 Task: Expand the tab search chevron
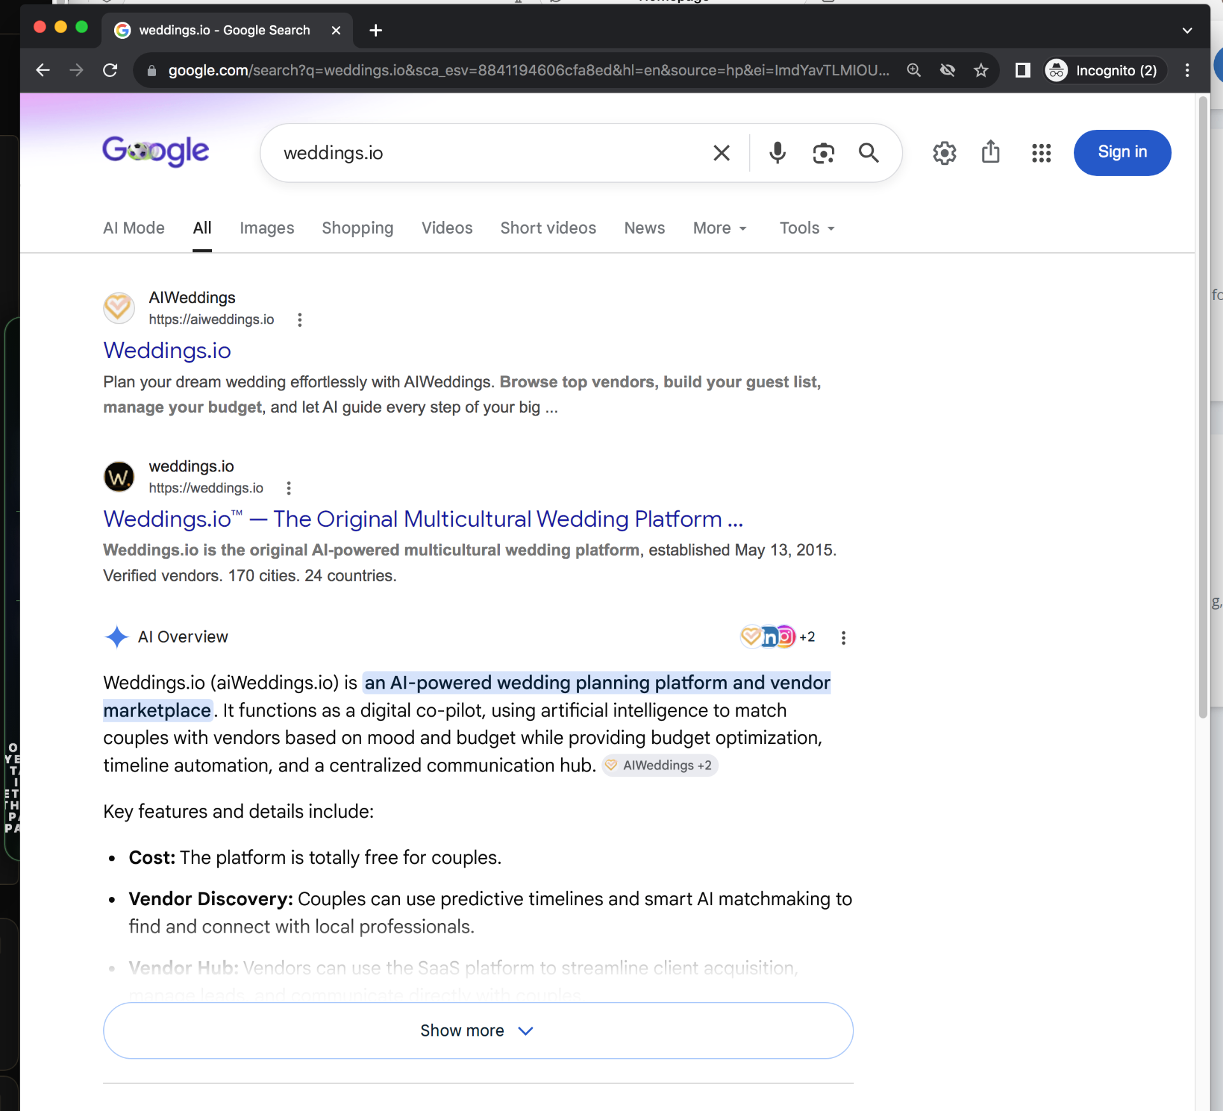[x=1187, y=30]
